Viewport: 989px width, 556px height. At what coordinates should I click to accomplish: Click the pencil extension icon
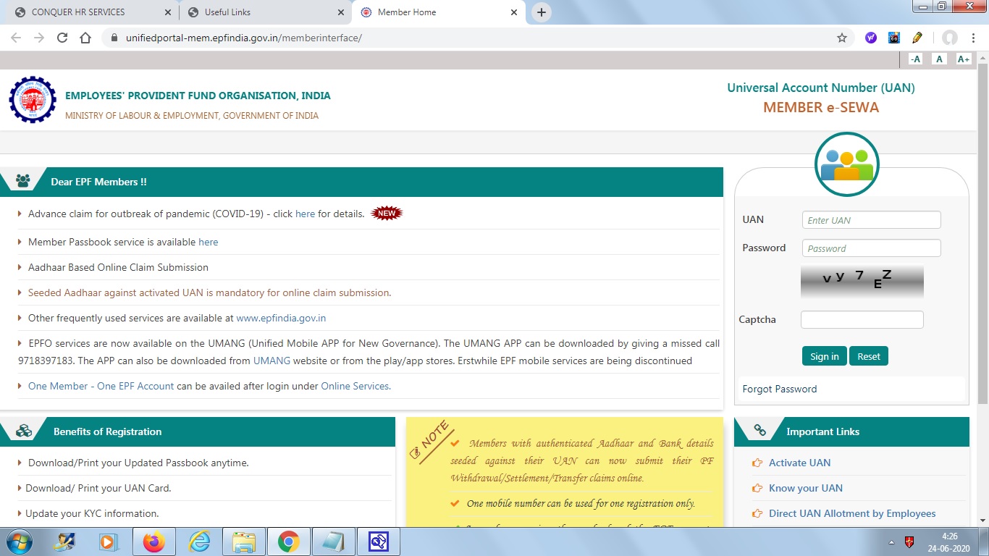917,38
